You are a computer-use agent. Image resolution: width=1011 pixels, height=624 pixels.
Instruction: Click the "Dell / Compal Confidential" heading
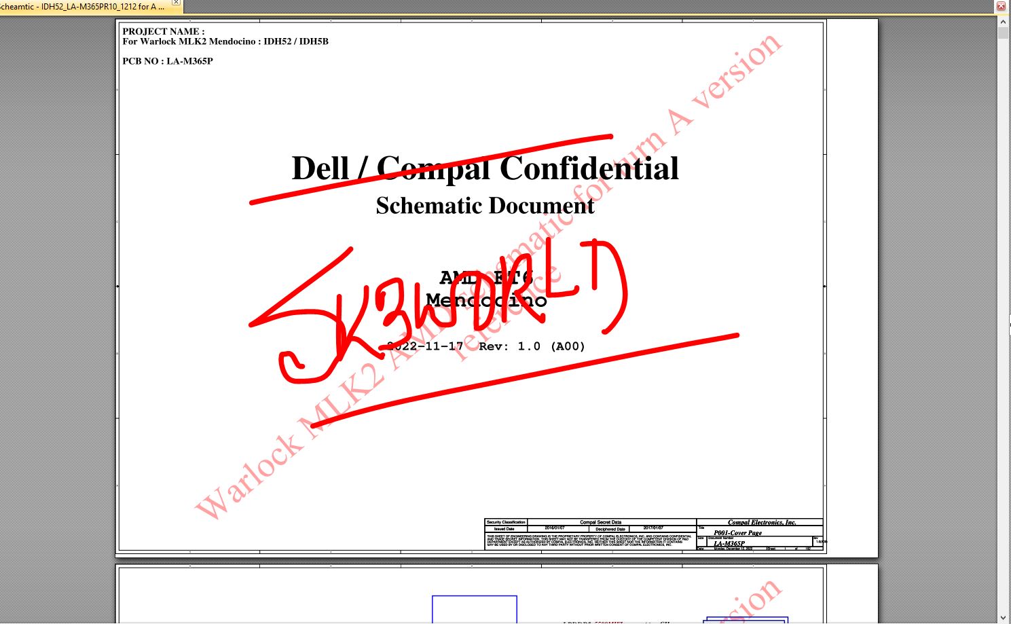coord(485,168)
